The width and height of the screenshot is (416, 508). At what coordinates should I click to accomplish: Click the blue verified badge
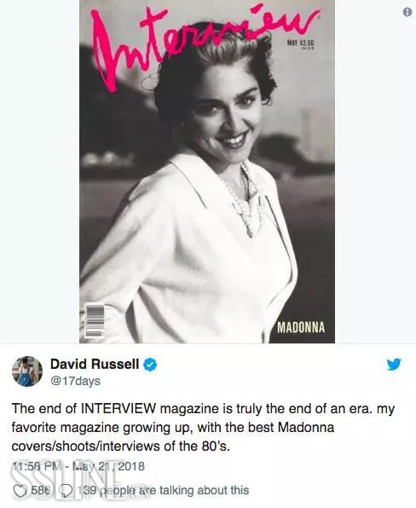click(150, 365)
